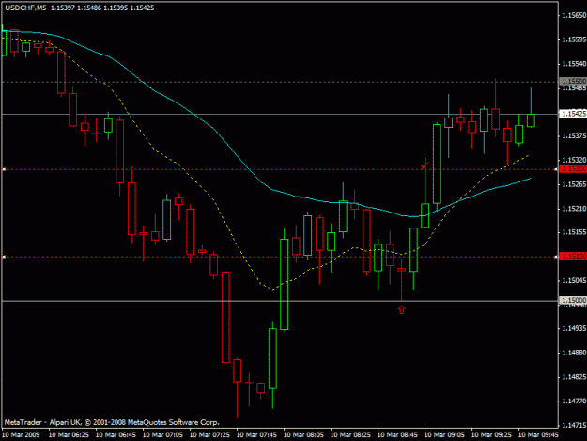Click the '10 Mar 07:25' time label

point(209,435)
